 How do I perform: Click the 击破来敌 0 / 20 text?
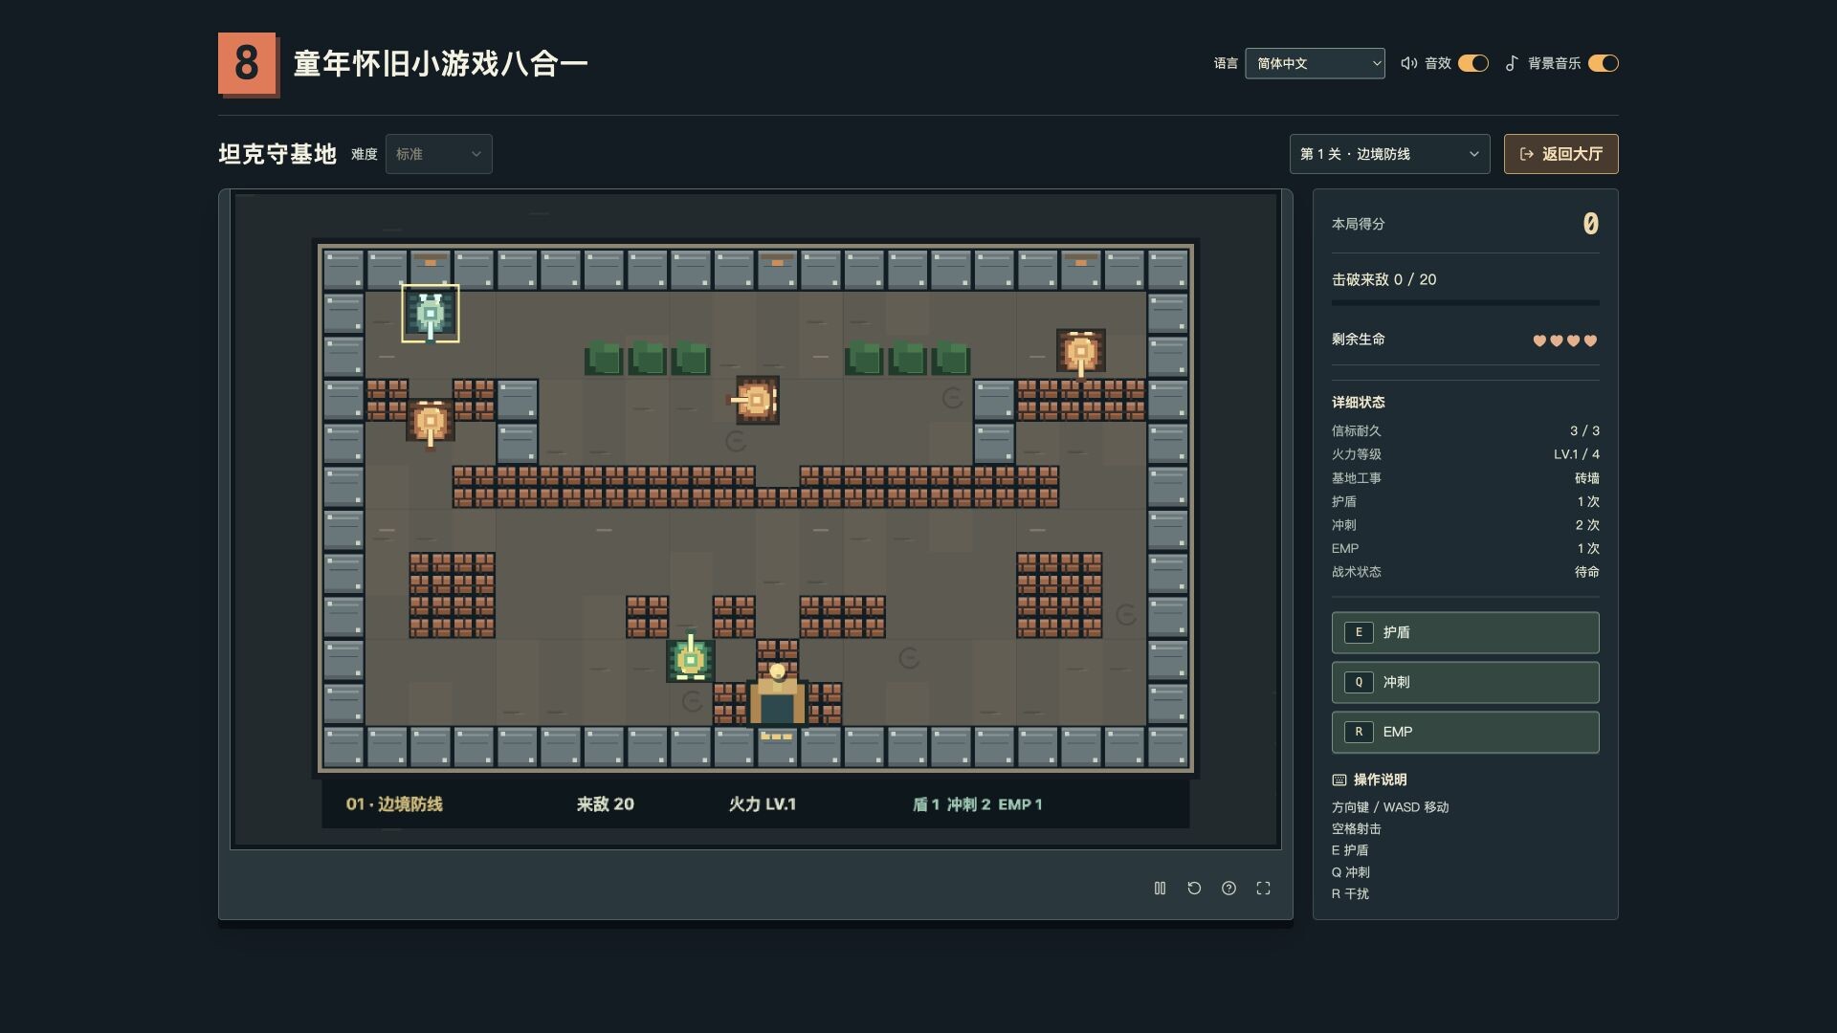pos(1383,279)
